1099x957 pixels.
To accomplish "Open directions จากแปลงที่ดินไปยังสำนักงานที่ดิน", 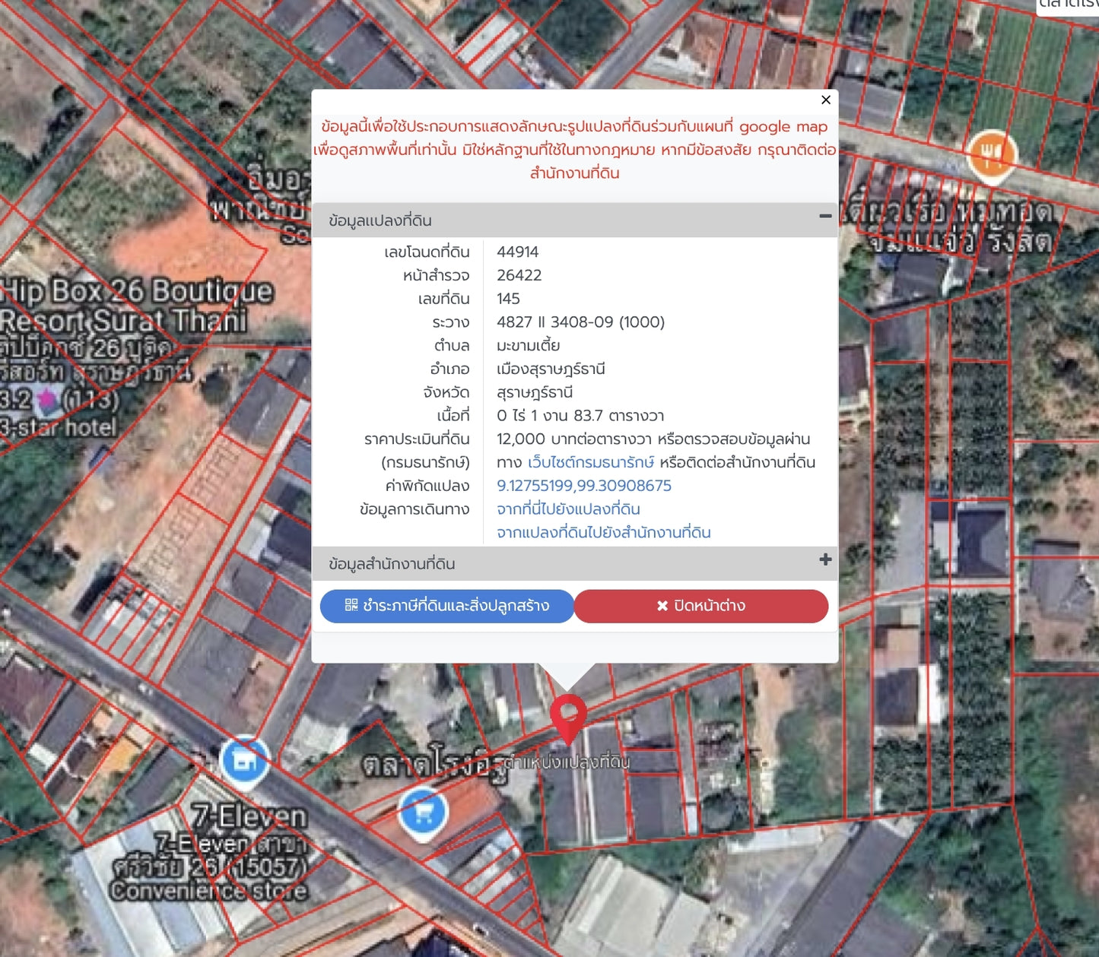I will point(604,533).
